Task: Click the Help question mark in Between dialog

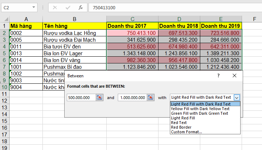Action: (218, 76)
